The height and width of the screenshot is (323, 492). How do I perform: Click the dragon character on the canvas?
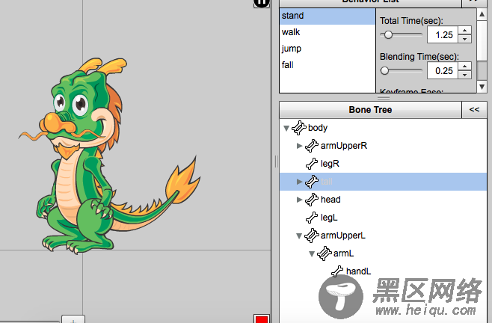tap(109, 156)
